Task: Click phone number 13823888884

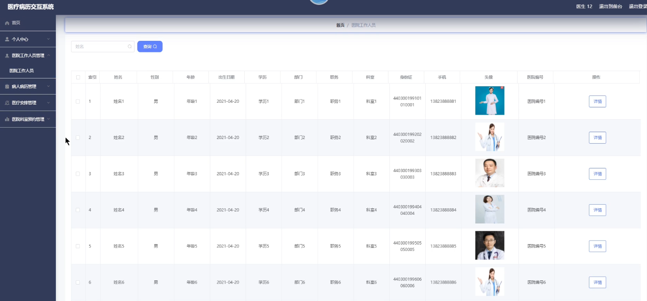Action: pyautogui.click(x=443, y=210)
